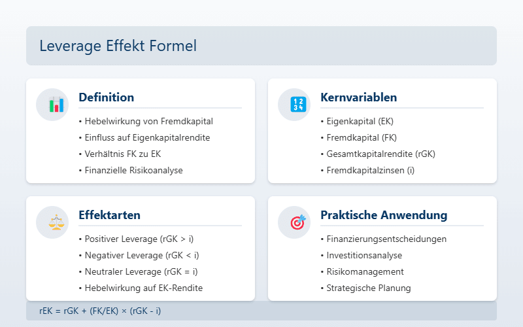Click the target dart icon

(297, 222)
